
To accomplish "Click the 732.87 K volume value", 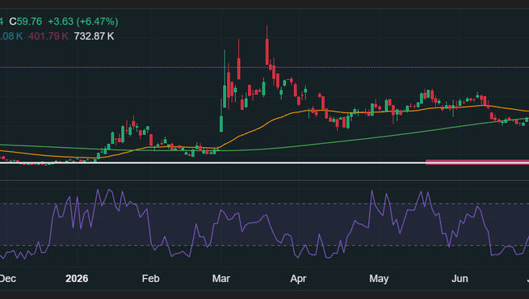I will (x=94, y=36).
